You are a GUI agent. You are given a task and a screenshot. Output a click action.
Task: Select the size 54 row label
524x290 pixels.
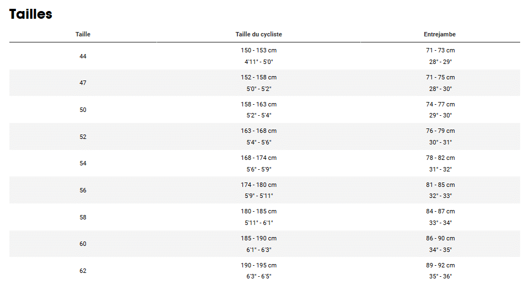[x=83, y=163]
